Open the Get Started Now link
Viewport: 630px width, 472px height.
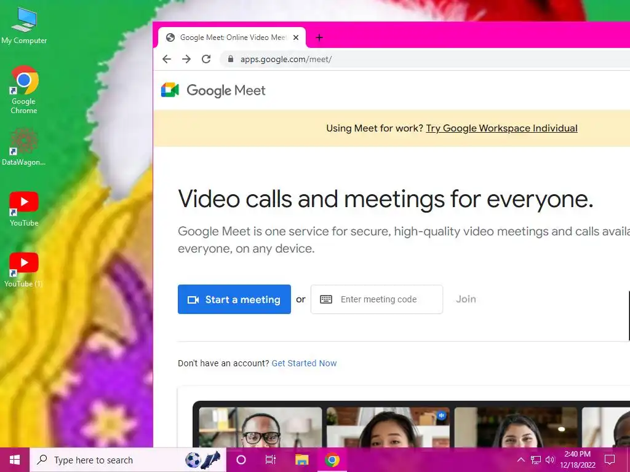pos(304,363)
